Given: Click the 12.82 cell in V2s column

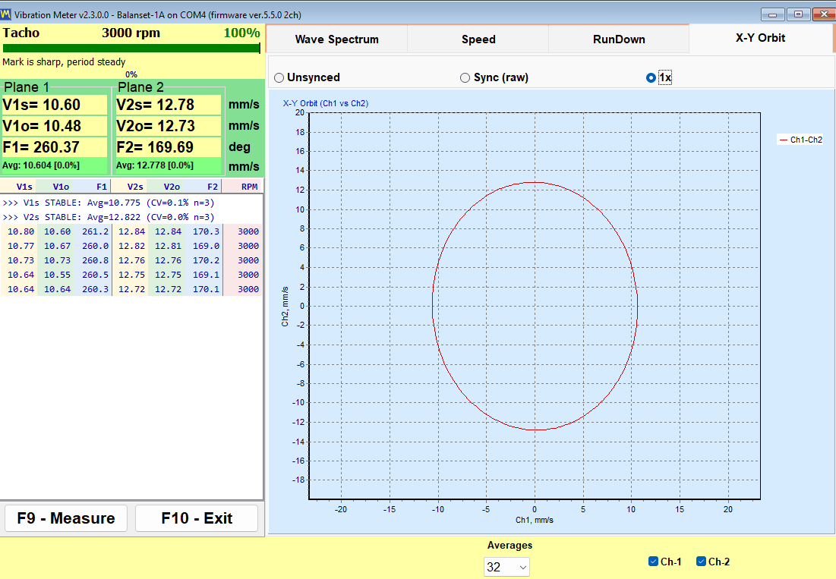Looking at the screenshot, I should (131, 246).
